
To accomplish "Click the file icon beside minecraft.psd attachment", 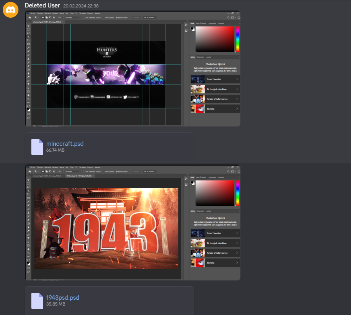I will [37, 147].
